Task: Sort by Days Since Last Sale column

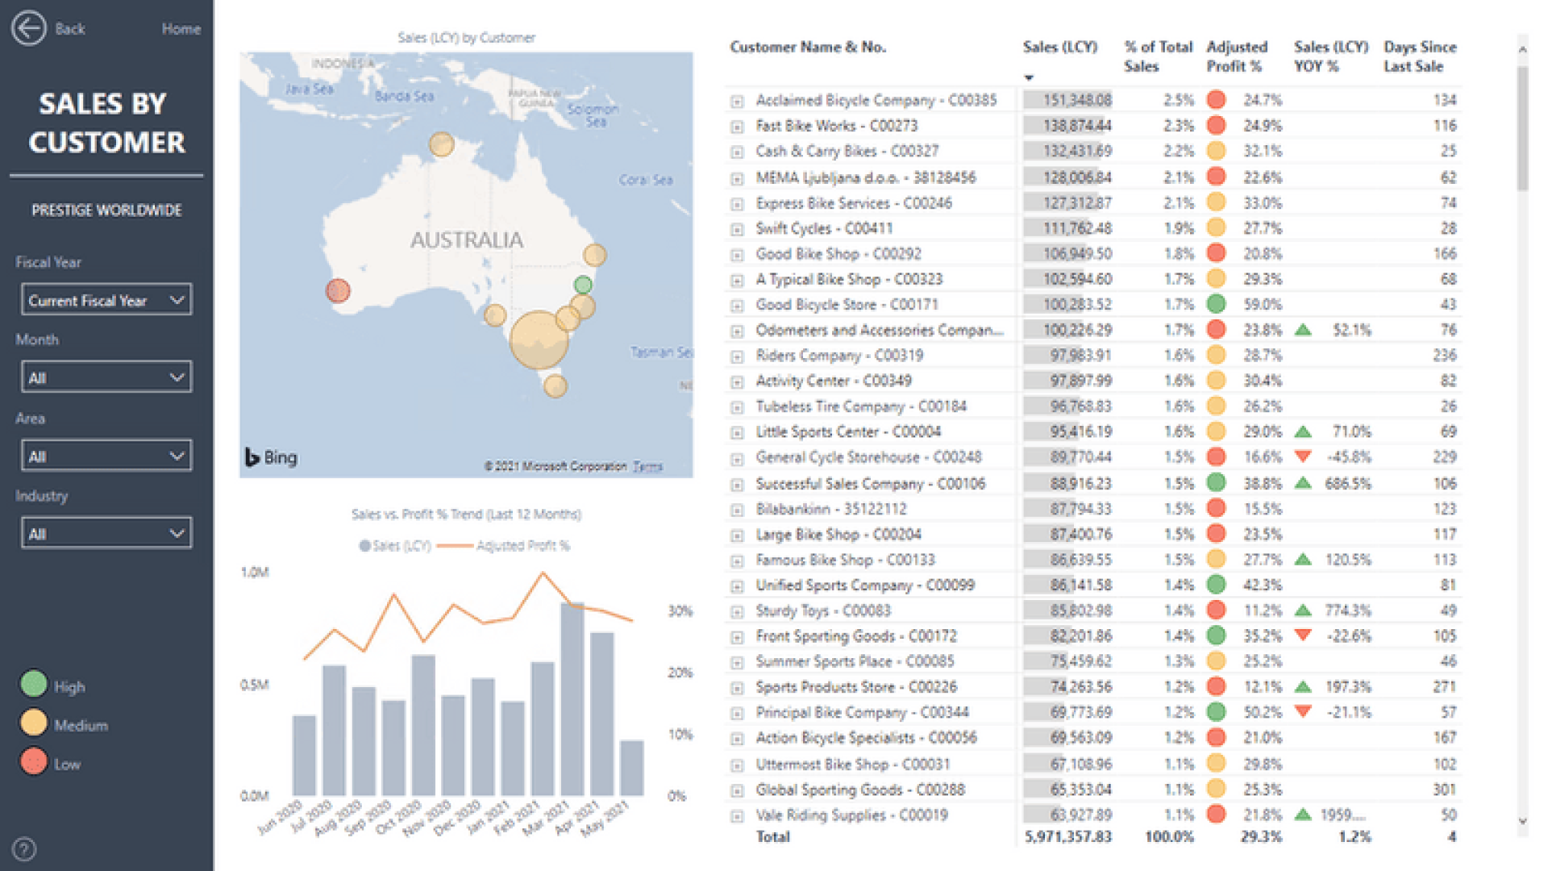Action: [x=1419, y=56]
